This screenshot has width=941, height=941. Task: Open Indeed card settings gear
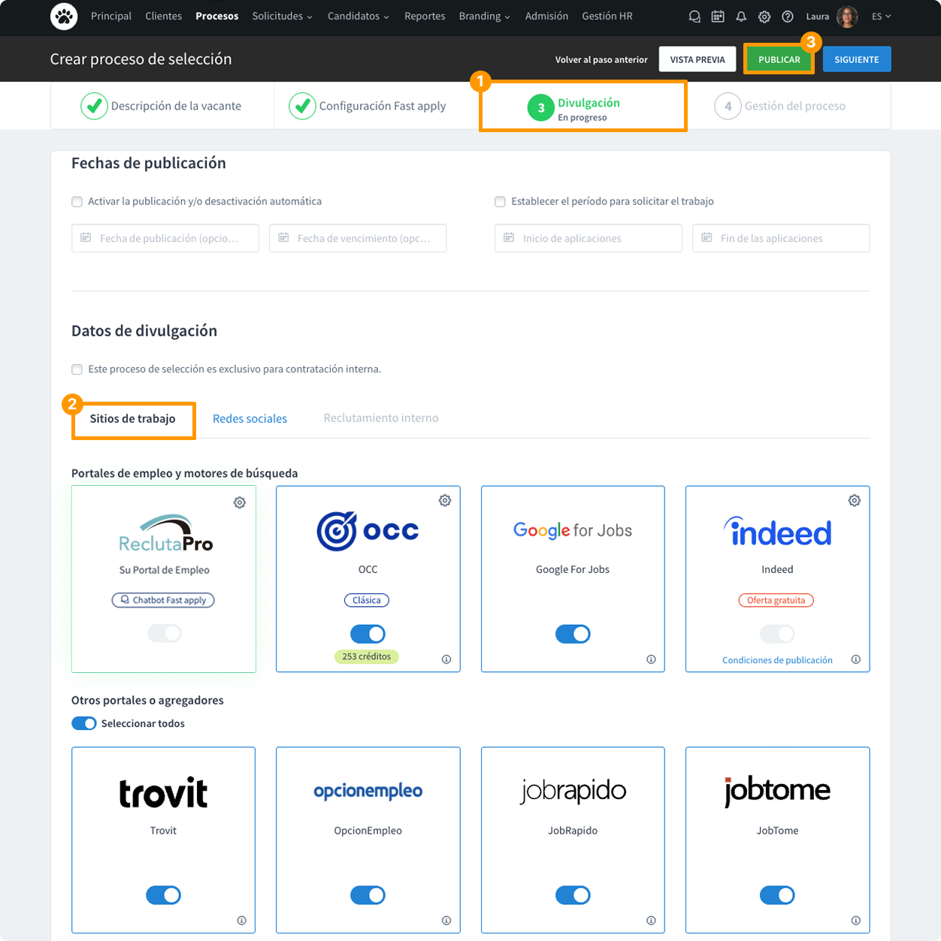(855, 501)
